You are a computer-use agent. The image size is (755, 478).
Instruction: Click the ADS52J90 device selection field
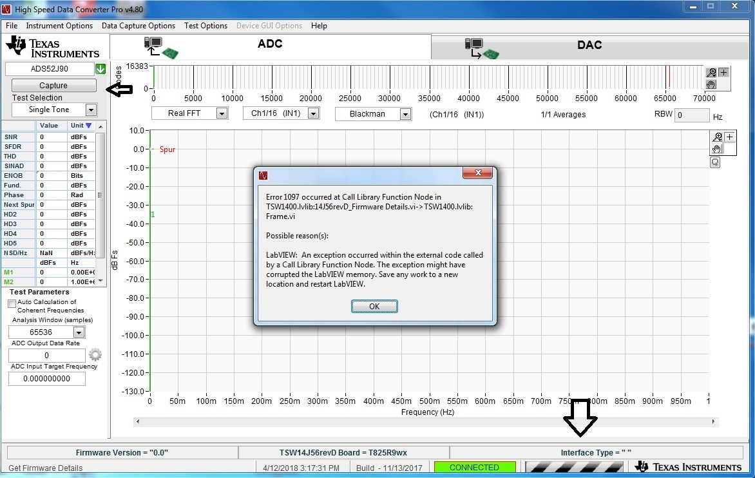click(49, 69)
